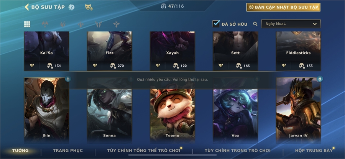Open champion search magnifier icon
Image resolution: width=345 pixels, height=159 pixels.
tap(255, 24)
